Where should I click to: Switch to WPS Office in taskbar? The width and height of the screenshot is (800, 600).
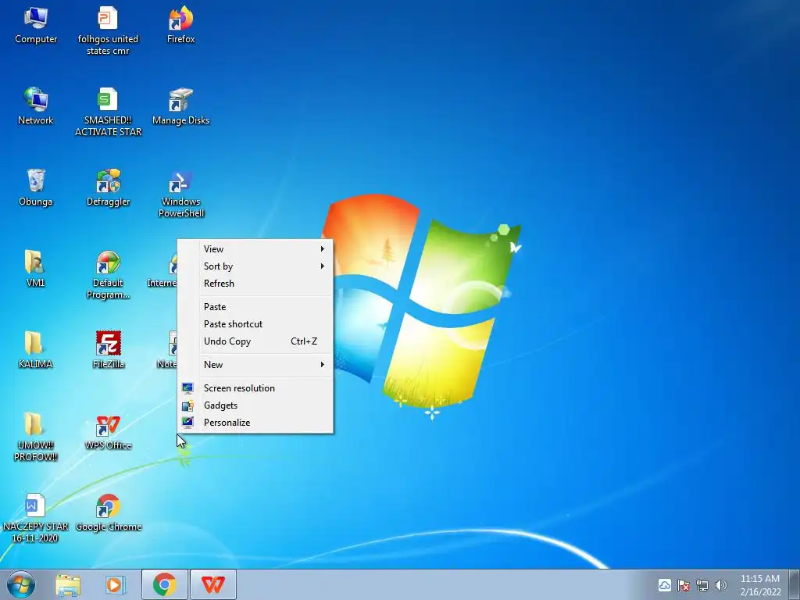coord(212,584)
